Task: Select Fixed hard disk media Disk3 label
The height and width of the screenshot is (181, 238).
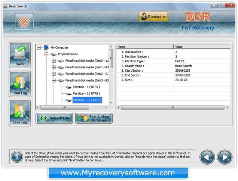Action: (x=87, y=80)
